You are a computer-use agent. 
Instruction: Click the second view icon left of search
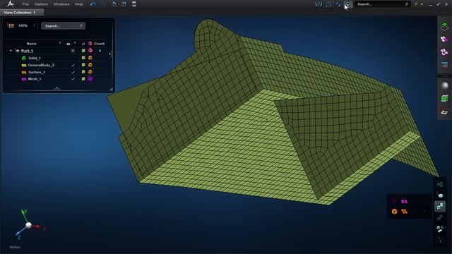click(329, 4)
